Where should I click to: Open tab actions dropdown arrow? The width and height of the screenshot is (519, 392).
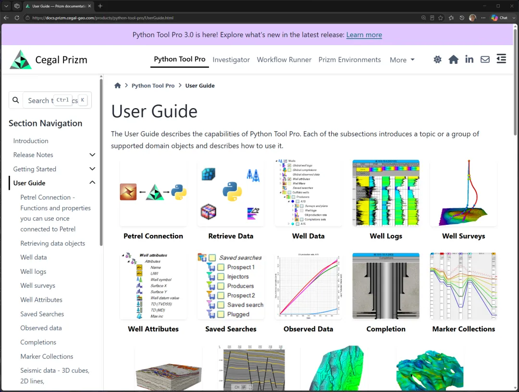6,6
